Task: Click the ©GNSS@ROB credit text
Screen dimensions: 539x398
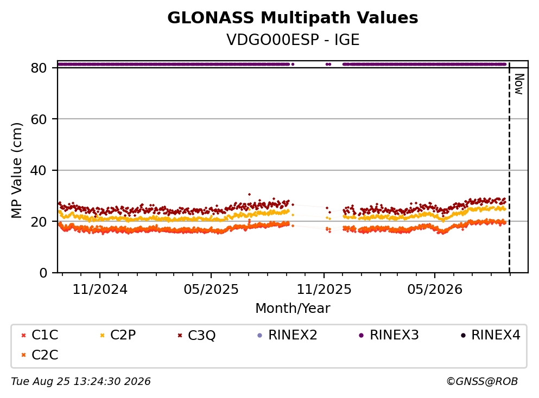Action: 482,382
